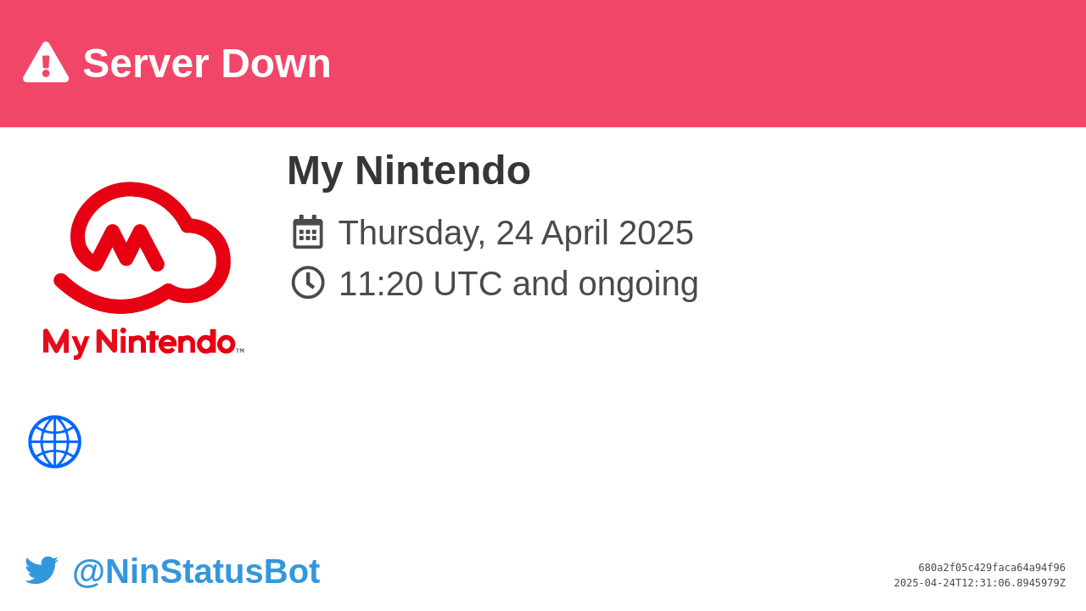1086x611 pixels.
Task: Click the TM trademark symbol by the wordmark
Action: coord(240,350)
